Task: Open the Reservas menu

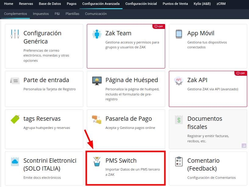Action: pyautogui.click(x=26, y=4)
